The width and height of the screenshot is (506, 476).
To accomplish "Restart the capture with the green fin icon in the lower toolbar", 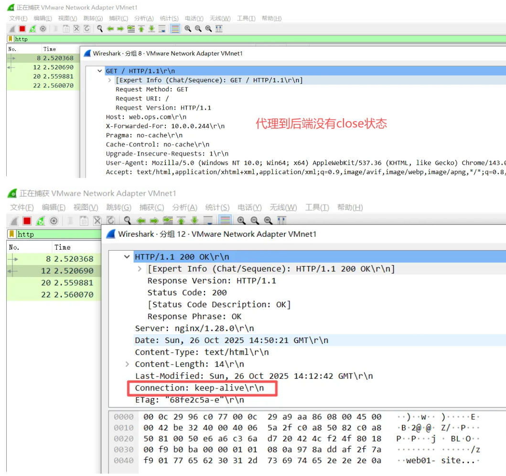I will click(x=41, y=221).
